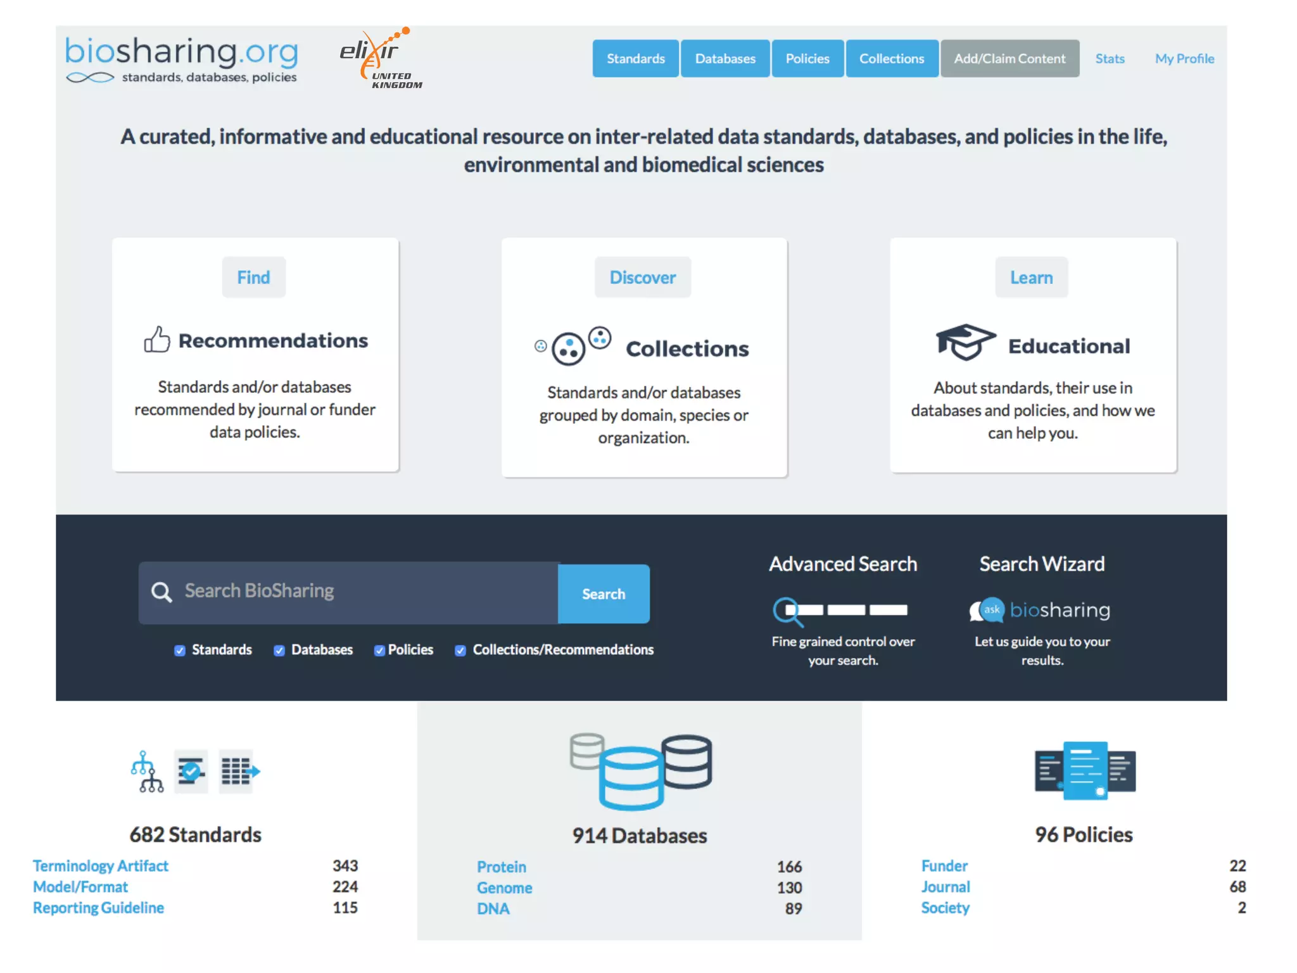Open the Policies navigation tab
The image size is (1297, 973).
[807, 59]
